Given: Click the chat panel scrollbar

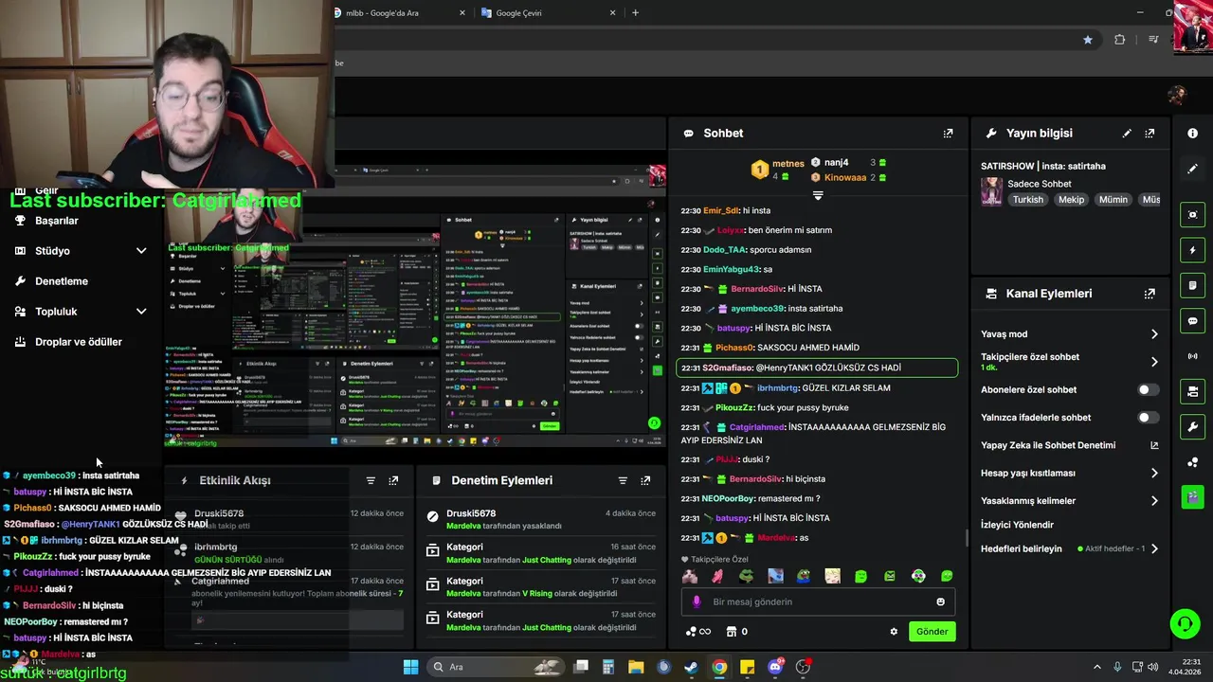Looking at the screenshot, I should [967, 538].
